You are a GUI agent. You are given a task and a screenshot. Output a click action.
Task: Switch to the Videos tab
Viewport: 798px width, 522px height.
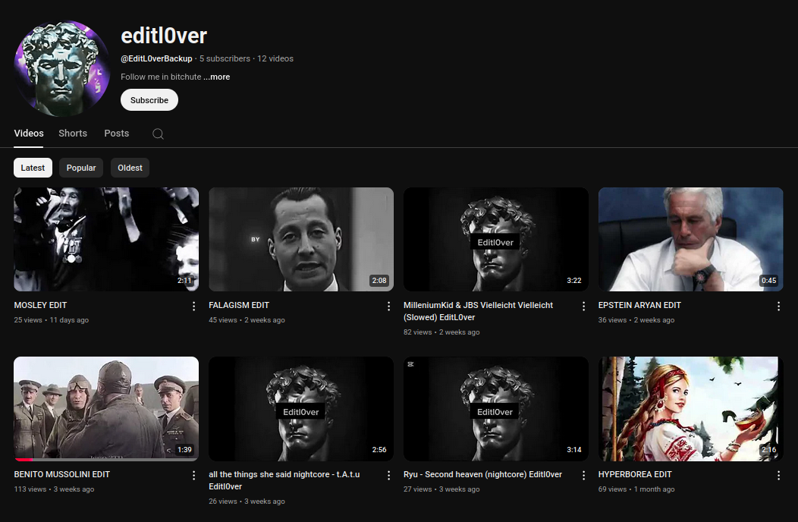tap(29, 134)
